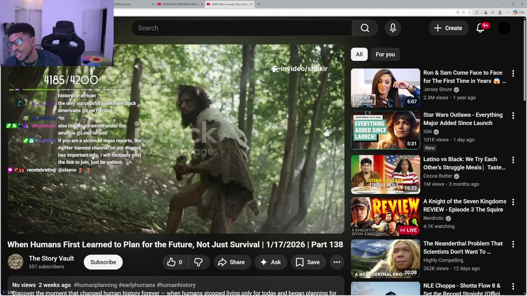
Task: Click the Share button
Action: point(231,262)
